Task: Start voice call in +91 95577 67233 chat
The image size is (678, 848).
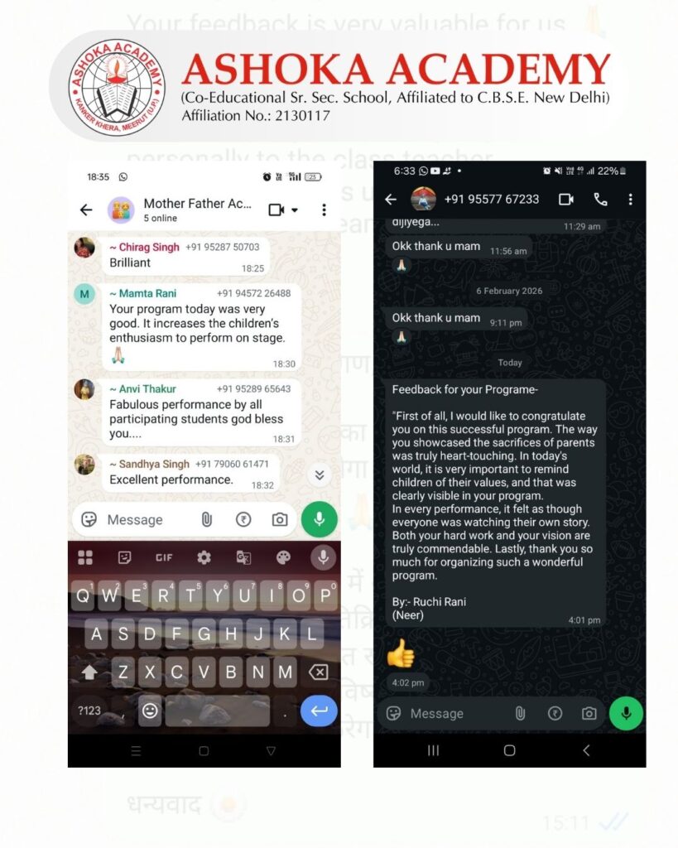Action: tap(601, 200)
